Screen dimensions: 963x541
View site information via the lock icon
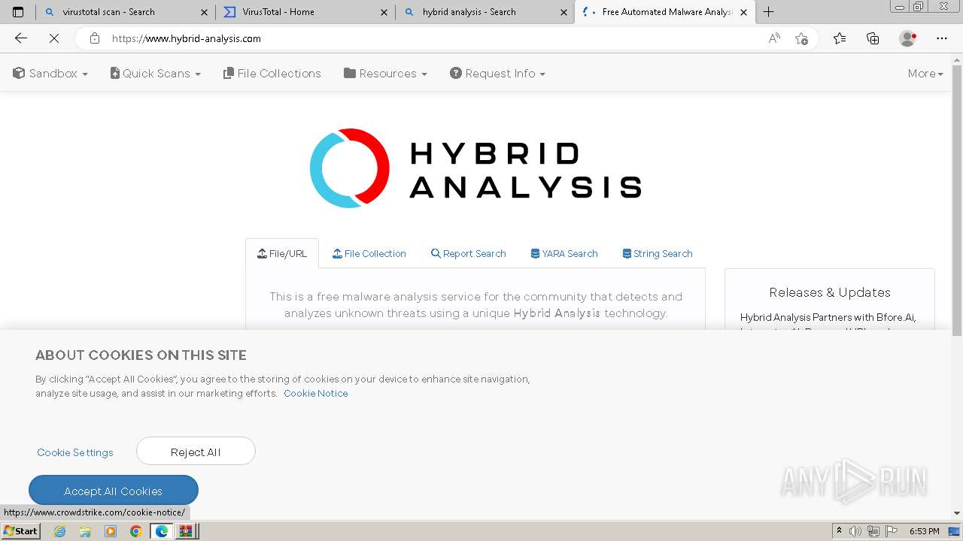coord(95,38)
